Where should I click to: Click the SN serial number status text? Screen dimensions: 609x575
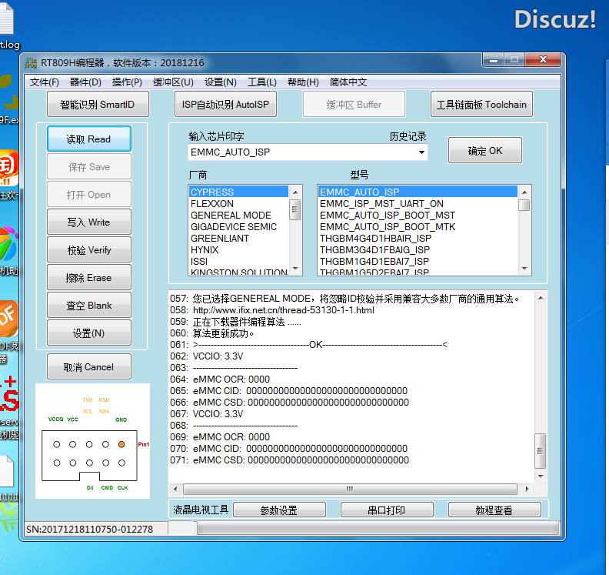(x=89, y=529)
